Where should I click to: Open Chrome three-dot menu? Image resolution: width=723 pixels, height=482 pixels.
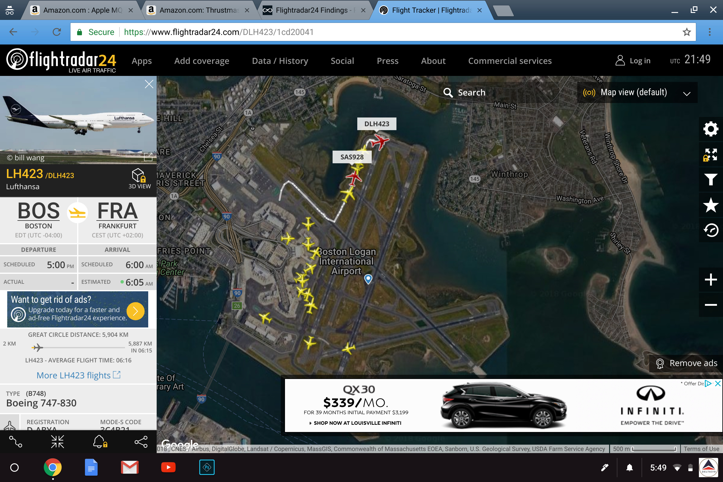click(x=709, y=32)
